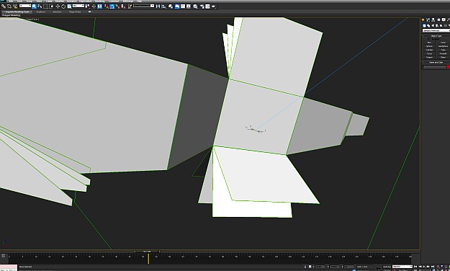This screenshot has height=271, width=450.
Task: Open the Hierarchy command panel tab
Action: (433, 20)
